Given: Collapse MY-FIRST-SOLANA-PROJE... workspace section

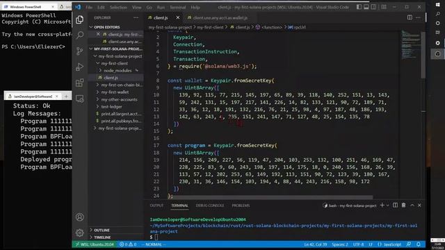Looking at the screenshot, I should pyautogui.click(x=116, y=49).
